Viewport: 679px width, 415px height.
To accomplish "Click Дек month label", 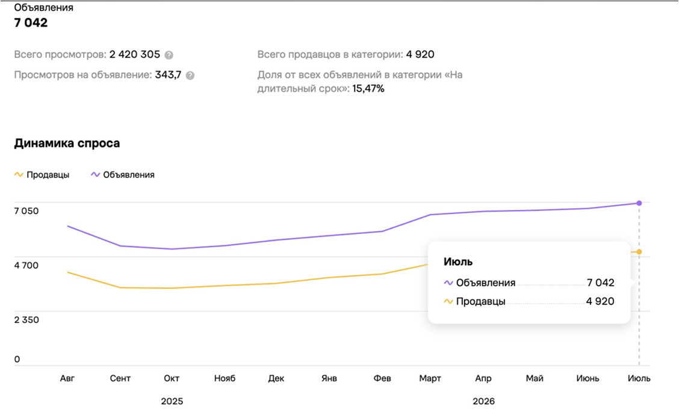I will 276,378.
